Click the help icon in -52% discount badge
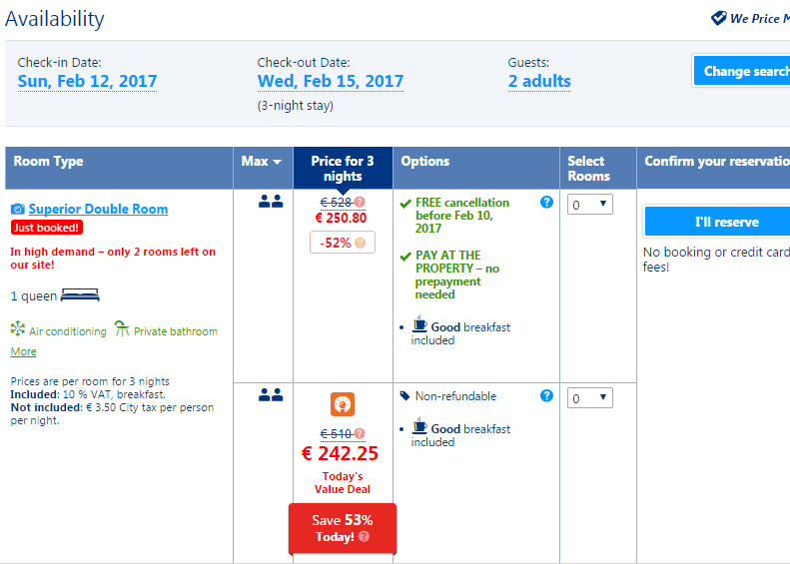 pos(360,243)
